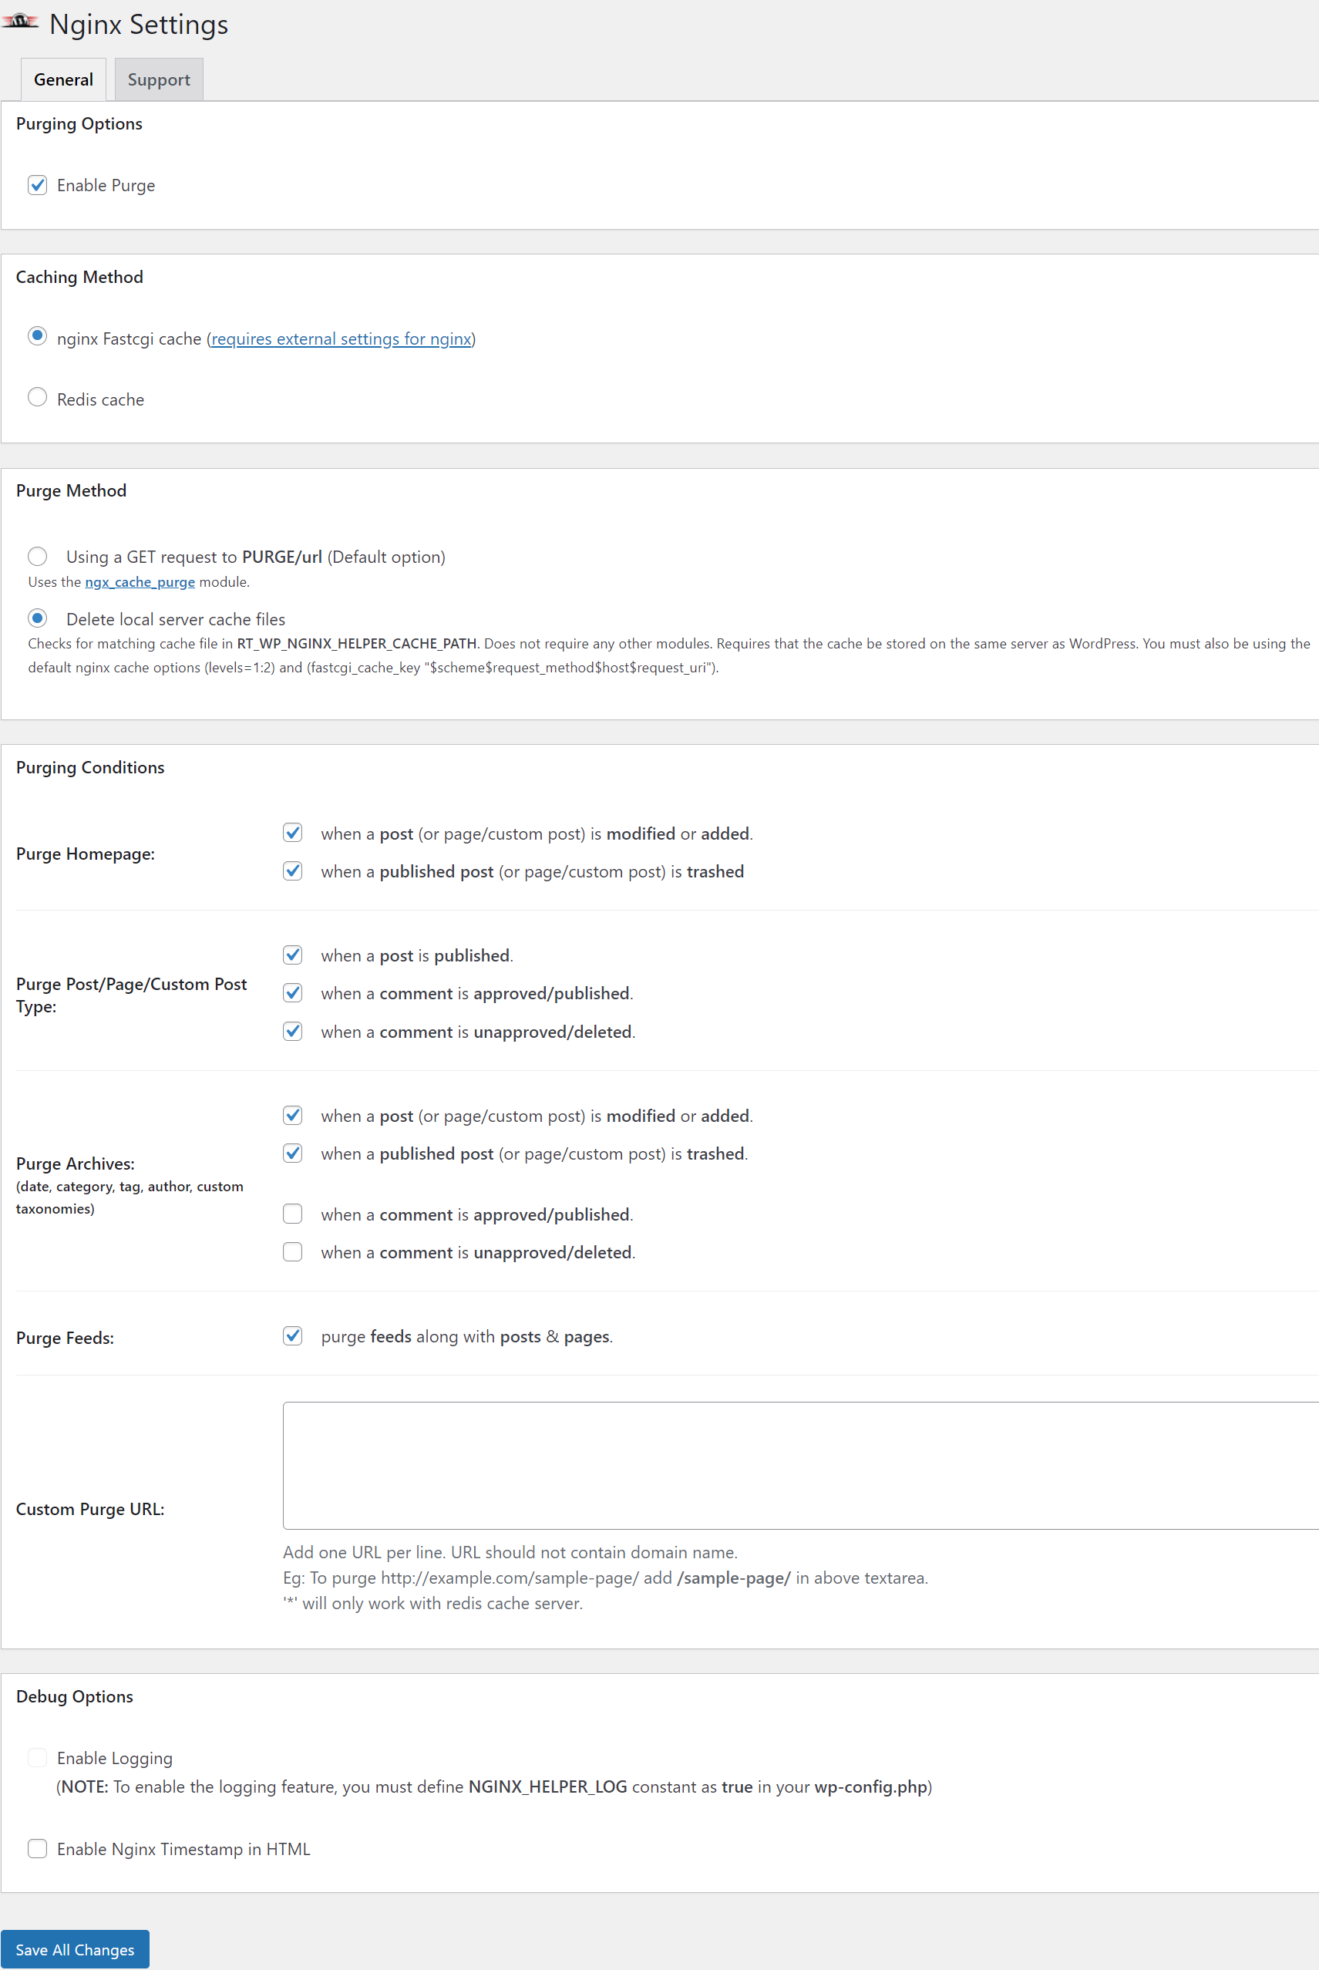Open the requires external settings for nginx link

click(341, 339)
